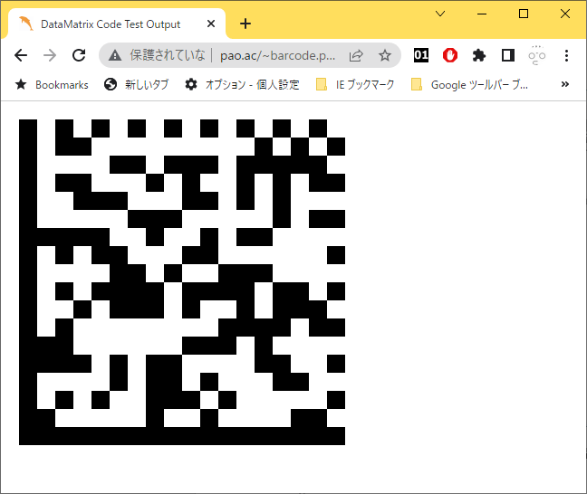Screen dimensions: 587x494
Task: Minimize the browser window
Action: (482, 14)
